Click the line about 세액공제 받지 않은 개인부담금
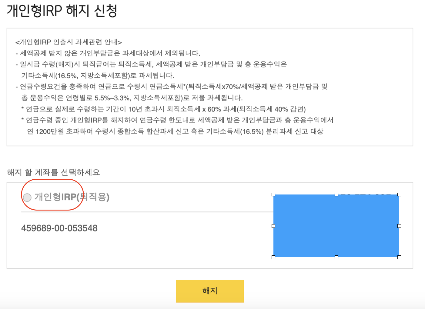425x309 pixels. 108,53
